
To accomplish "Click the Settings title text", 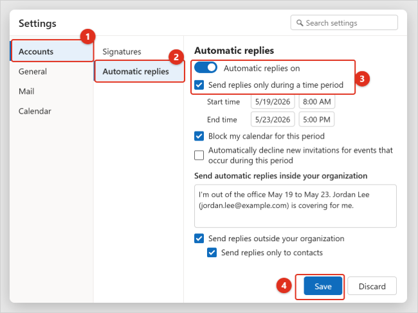I will [x=37, y=23].
